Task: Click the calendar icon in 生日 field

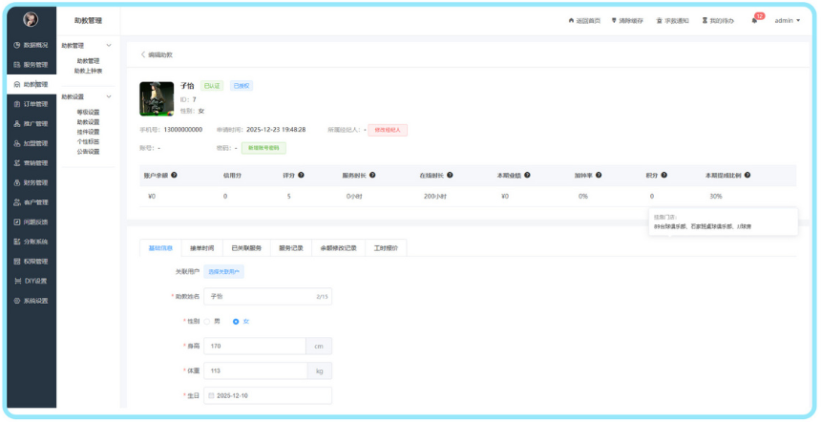Action: [x=211, y=395]
